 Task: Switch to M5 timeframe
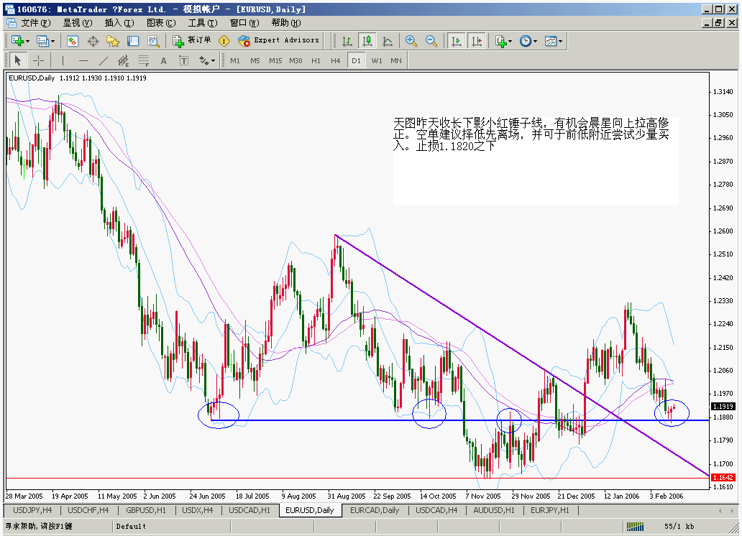[x=255, y=60]
